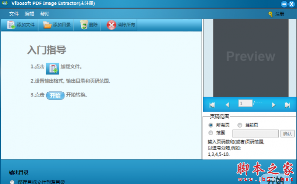Go to the previous preview page

pos(228,105)
